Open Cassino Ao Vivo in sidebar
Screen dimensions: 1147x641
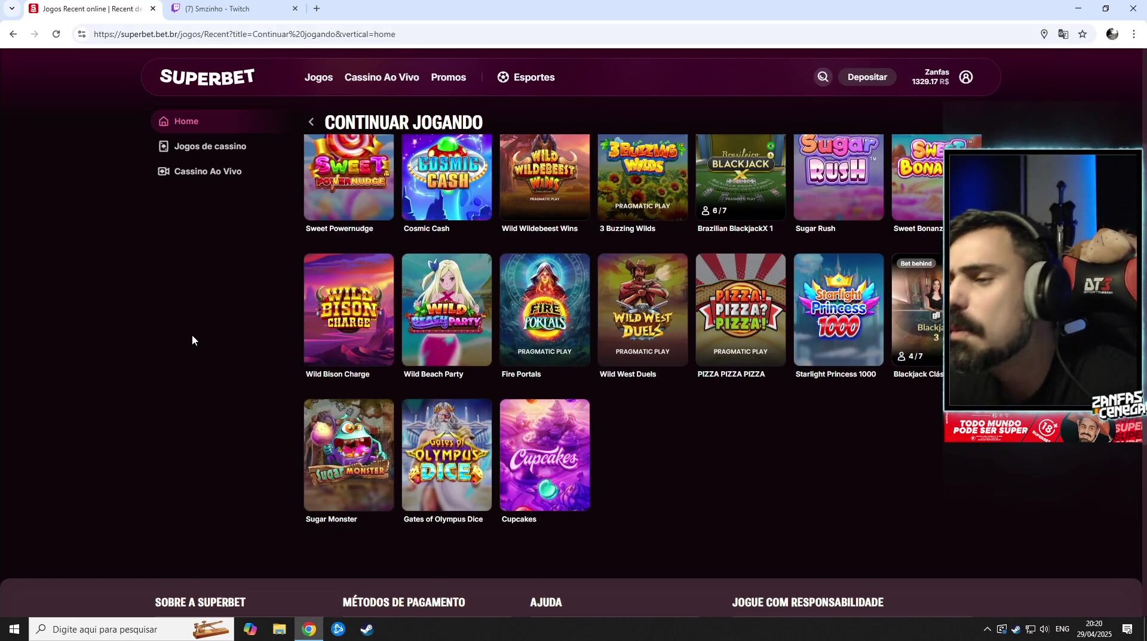coord(208,171)
